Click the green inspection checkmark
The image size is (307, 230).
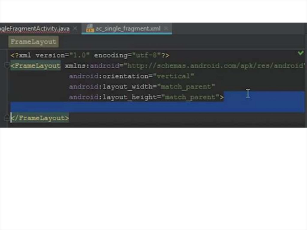coord(300,53)
